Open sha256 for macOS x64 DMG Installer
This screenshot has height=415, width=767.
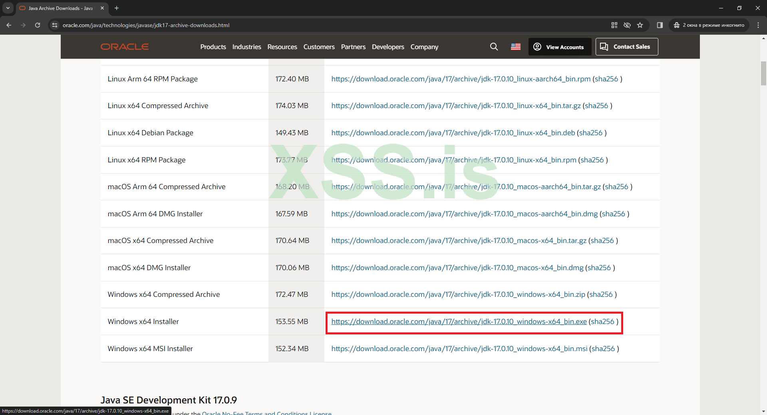click(x=599, y=268)
